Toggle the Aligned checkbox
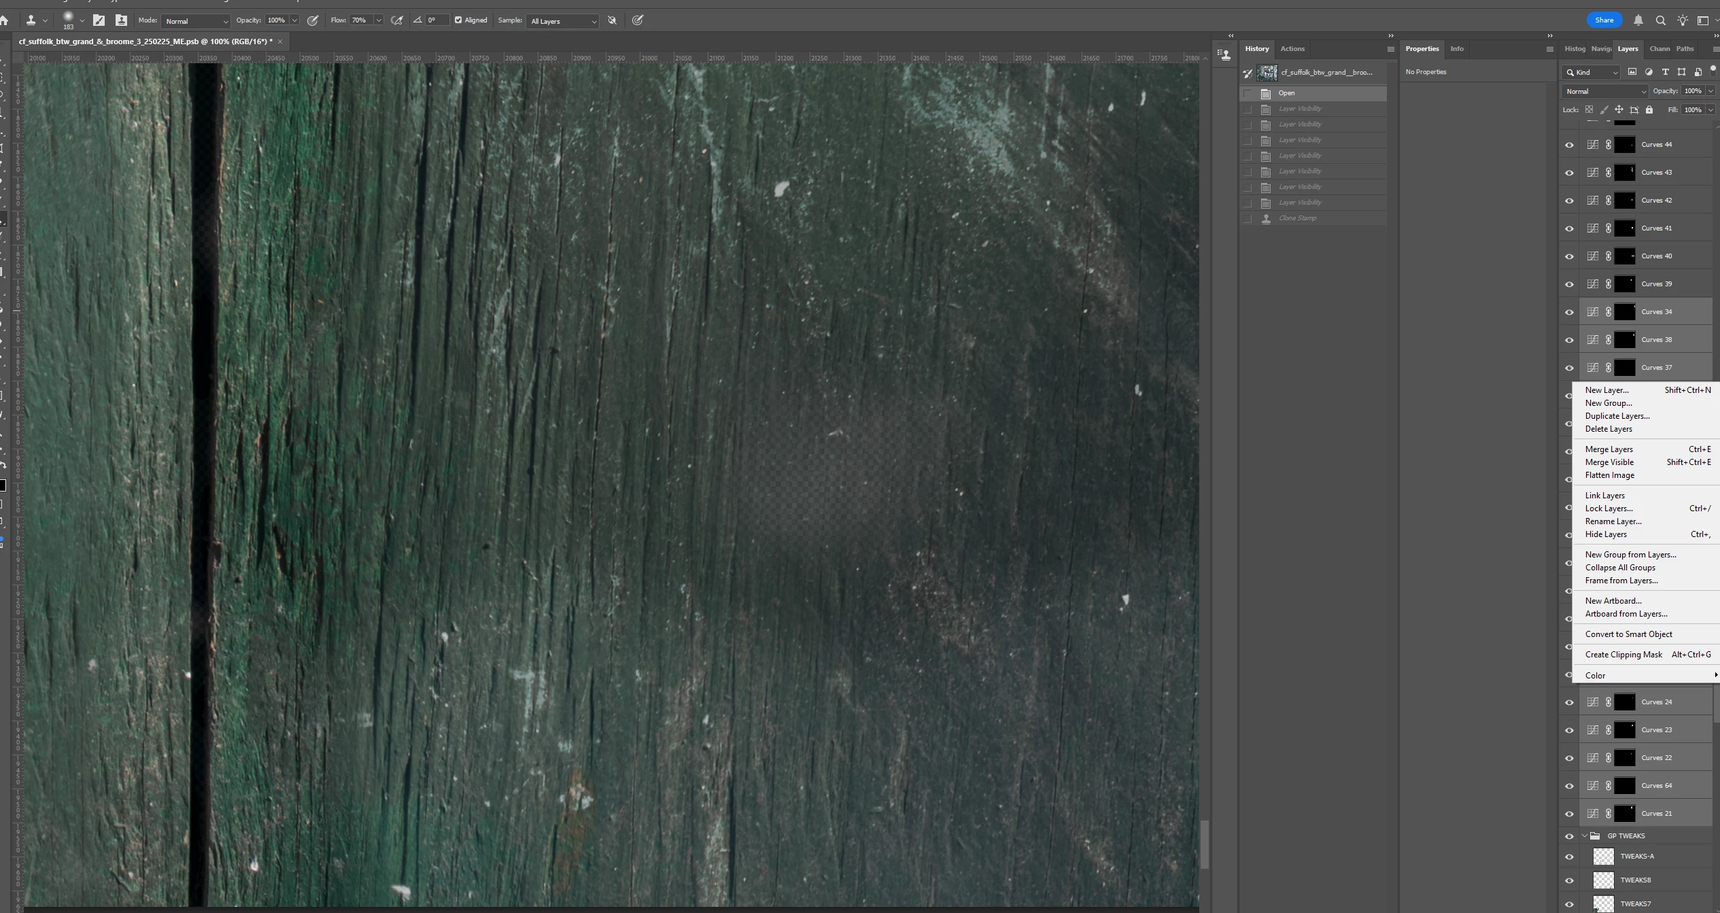The width and height of the screenshot is (1720, 913). tap(458, 20)
